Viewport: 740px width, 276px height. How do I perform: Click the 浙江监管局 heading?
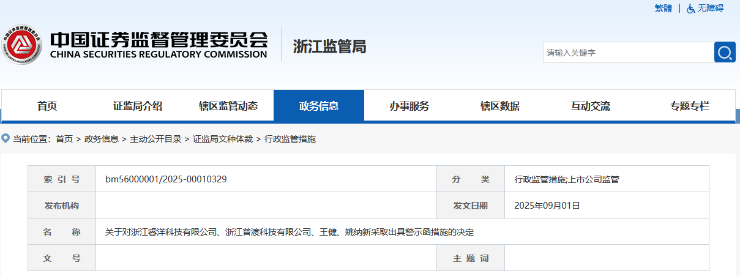coord(330,46)
